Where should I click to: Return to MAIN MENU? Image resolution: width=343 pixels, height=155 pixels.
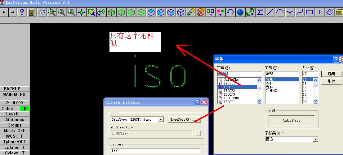[15, 95]
